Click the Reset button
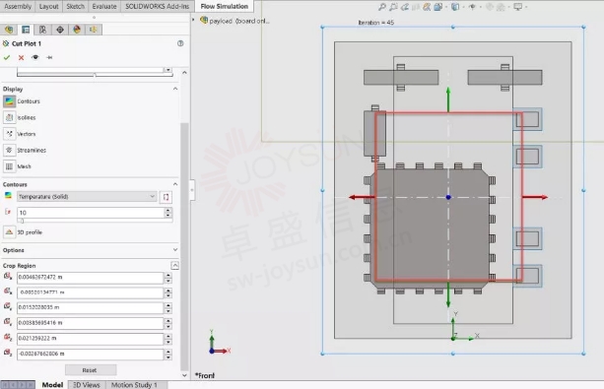Image resolution: width=604 pixels, height=389 pixels. click(x=91, y=370)
